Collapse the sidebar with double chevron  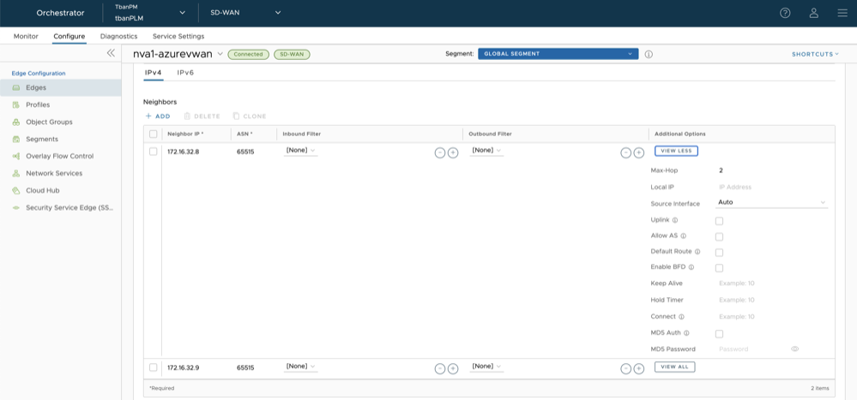(x=111, y=53)
